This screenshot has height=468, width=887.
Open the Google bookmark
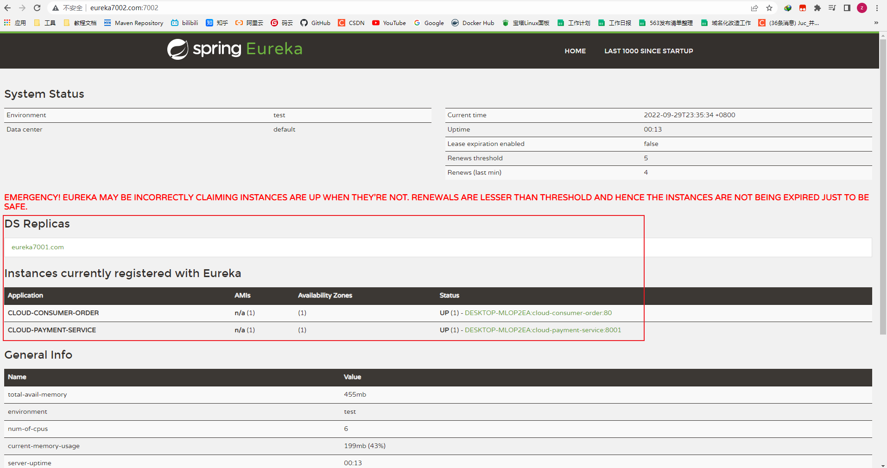tap(429, 23)
